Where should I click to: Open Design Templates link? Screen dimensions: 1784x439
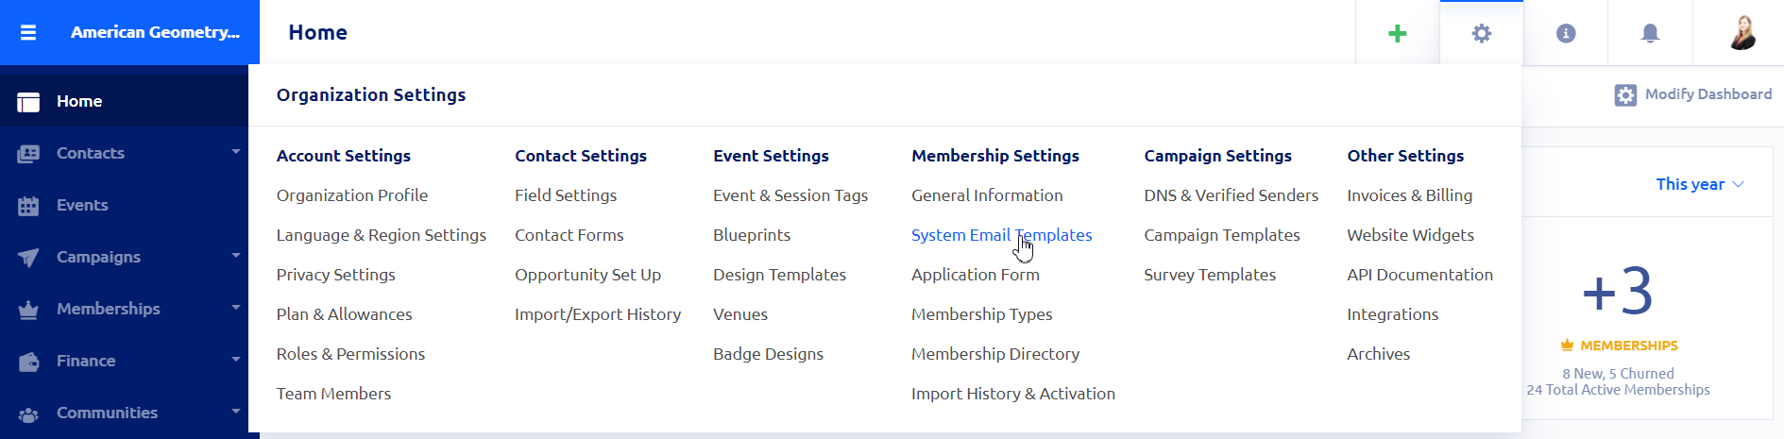[x=780, y=275]
